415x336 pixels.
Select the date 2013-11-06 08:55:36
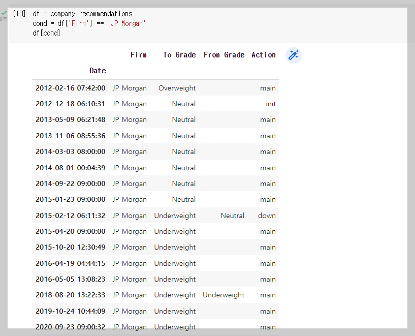click(x=71, y=136)
